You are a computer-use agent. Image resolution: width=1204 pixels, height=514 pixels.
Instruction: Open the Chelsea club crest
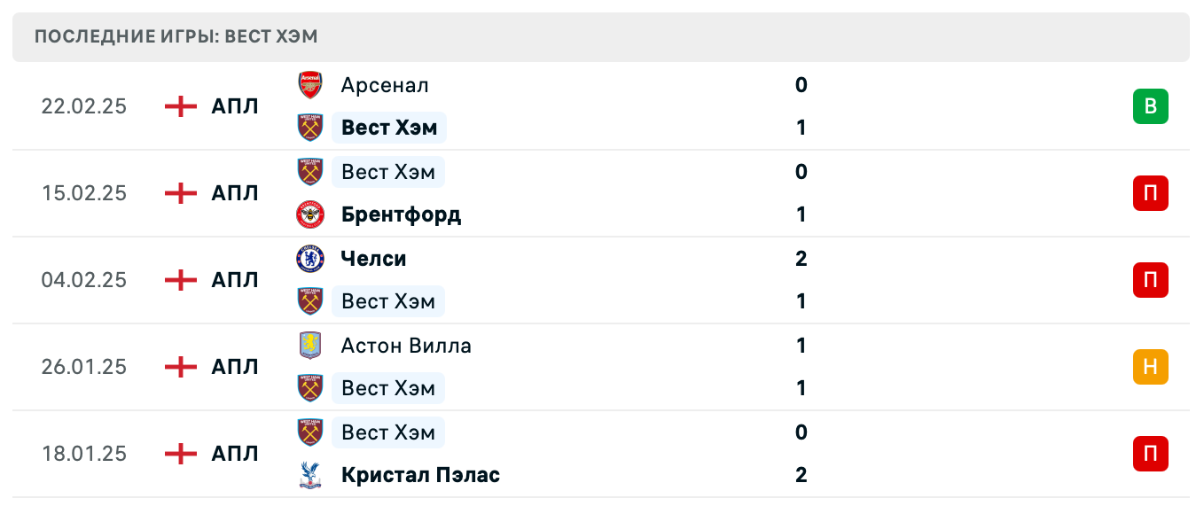(x=310, y=259)
